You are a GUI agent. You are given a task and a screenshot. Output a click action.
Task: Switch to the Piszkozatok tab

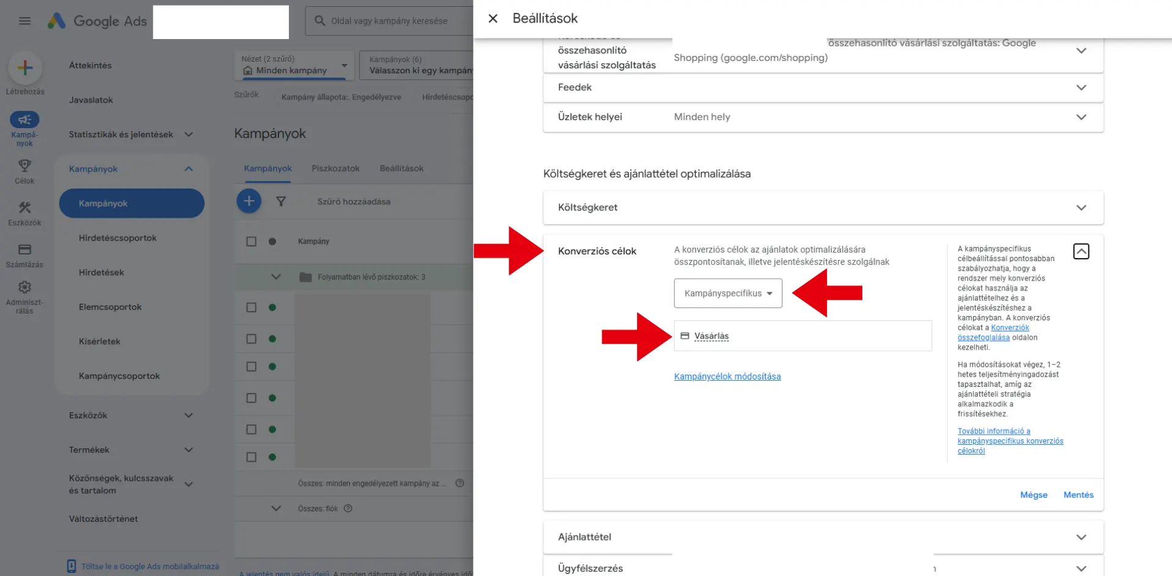tap(335, 168)
